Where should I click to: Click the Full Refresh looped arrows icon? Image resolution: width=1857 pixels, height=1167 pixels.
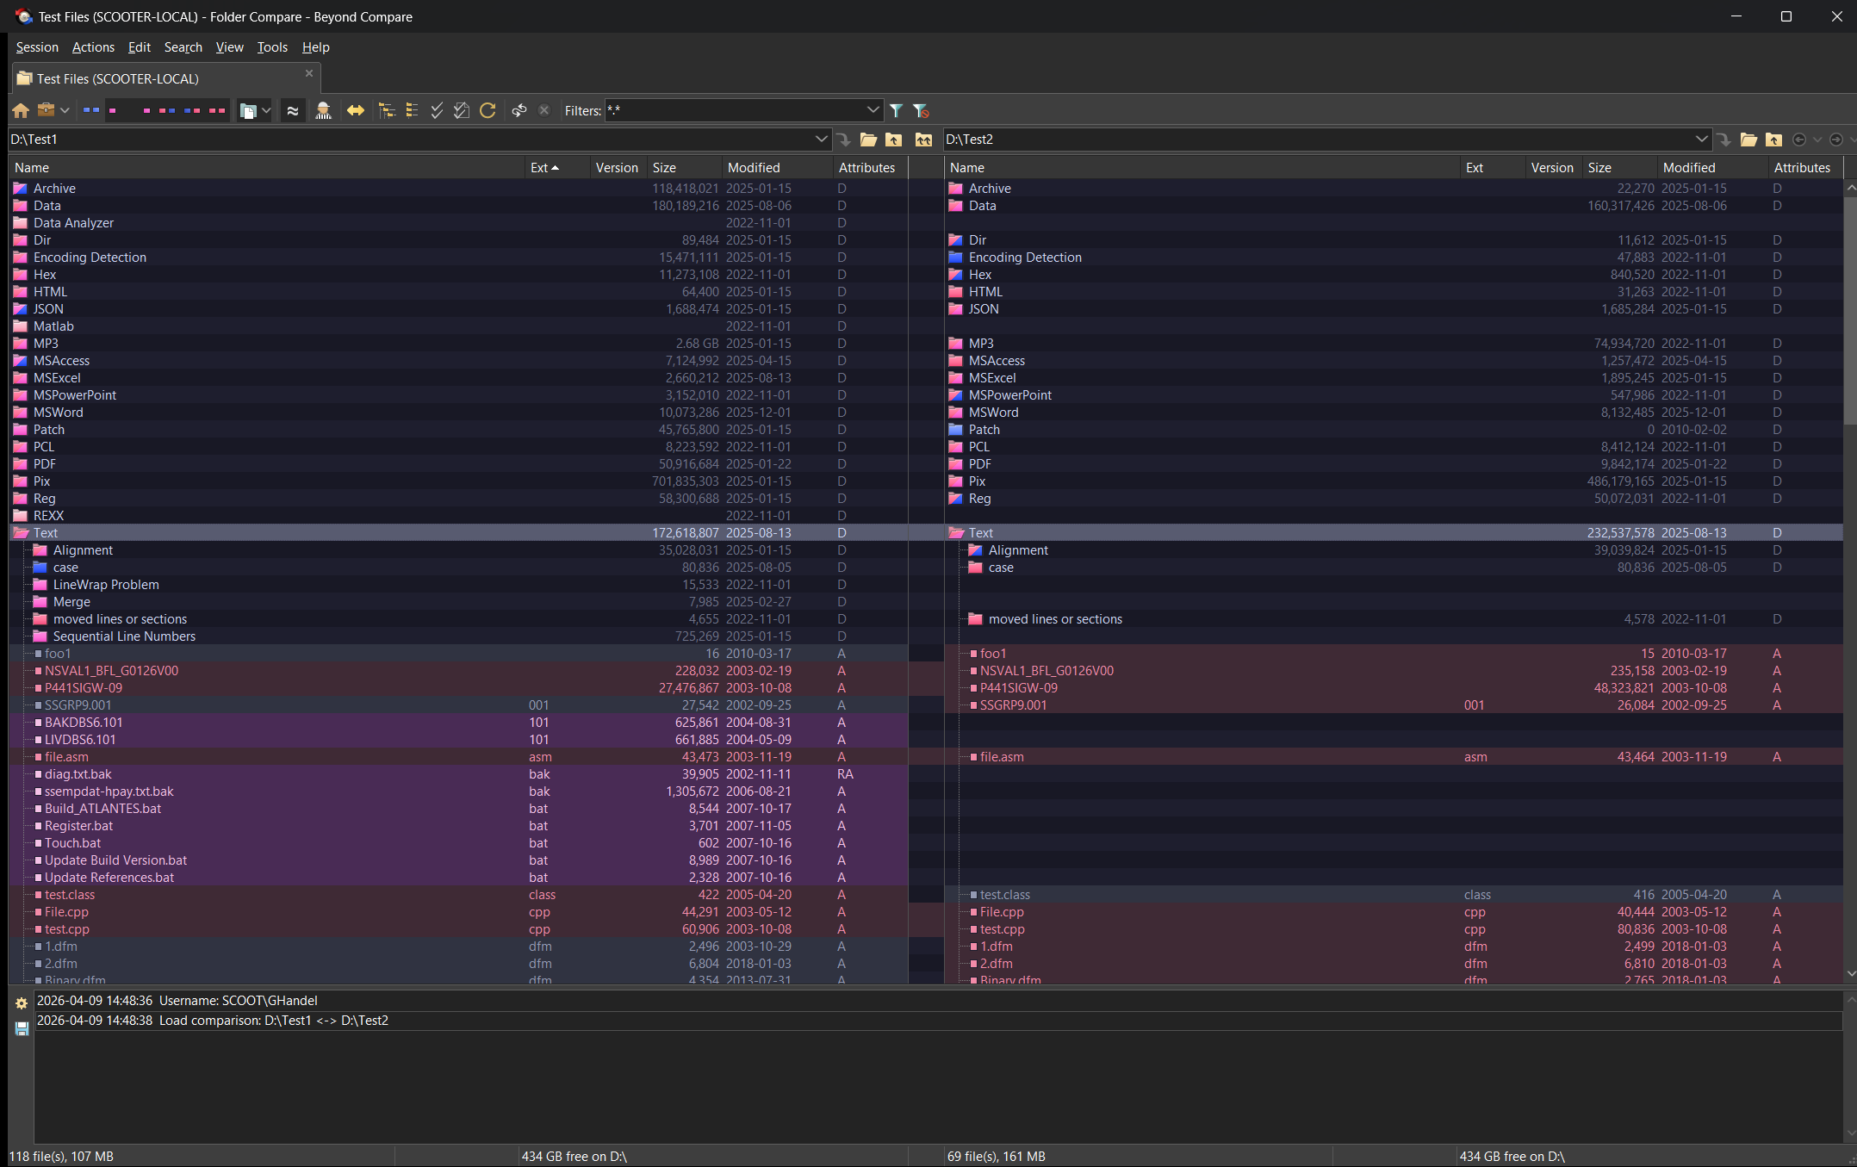click(x=519, y=110)
